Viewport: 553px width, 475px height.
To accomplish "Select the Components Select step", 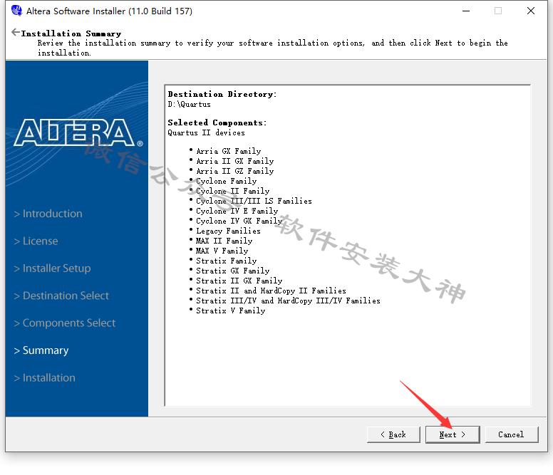I will pos(65,323).
